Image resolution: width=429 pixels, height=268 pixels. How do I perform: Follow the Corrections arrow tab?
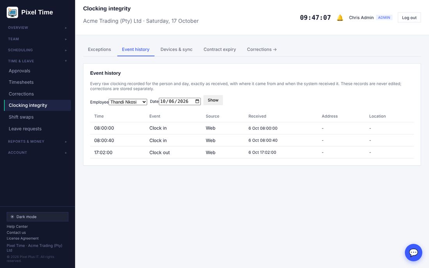pyautogui.click(x=262, y=49)
